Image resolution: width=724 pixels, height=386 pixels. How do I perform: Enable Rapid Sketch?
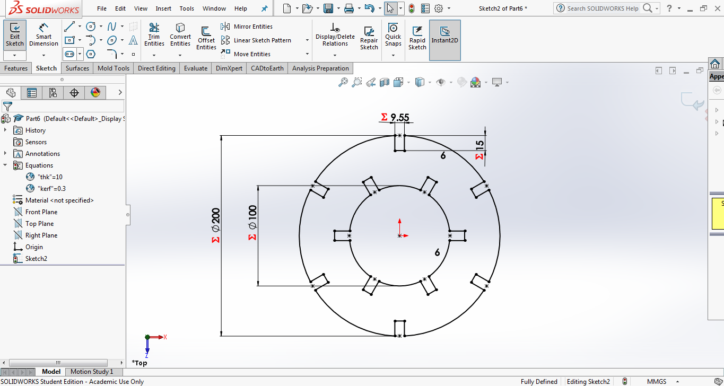(x=417, y=38)
